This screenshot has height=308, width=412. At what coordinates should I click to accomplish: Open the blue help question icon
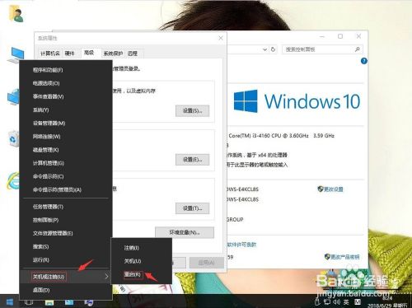[364, 61]
